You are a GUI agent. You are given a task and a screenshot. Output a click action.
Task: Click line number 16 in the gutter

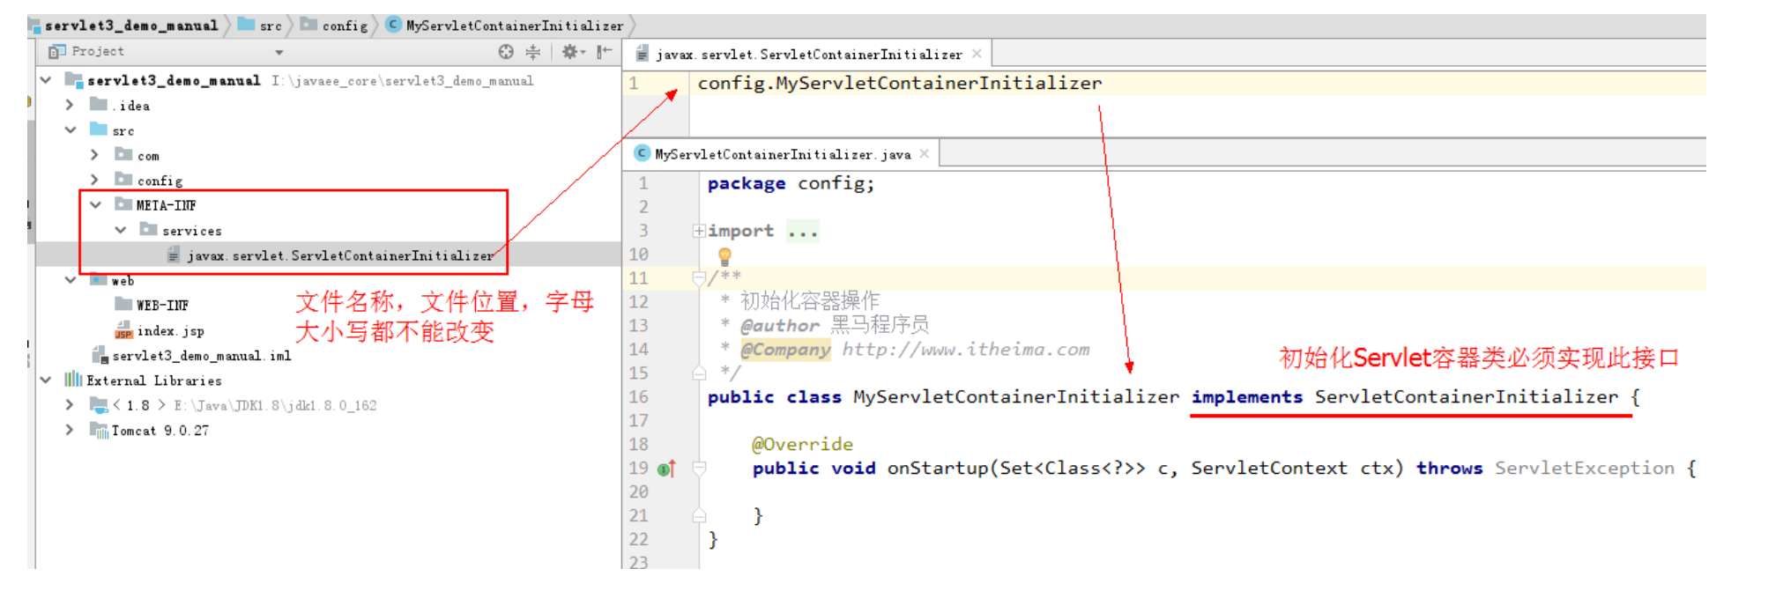click(639, 397)
